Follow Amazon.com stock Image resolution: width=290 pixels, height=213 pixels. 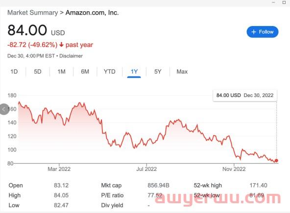pyautogui.click(x=263, y=32)
